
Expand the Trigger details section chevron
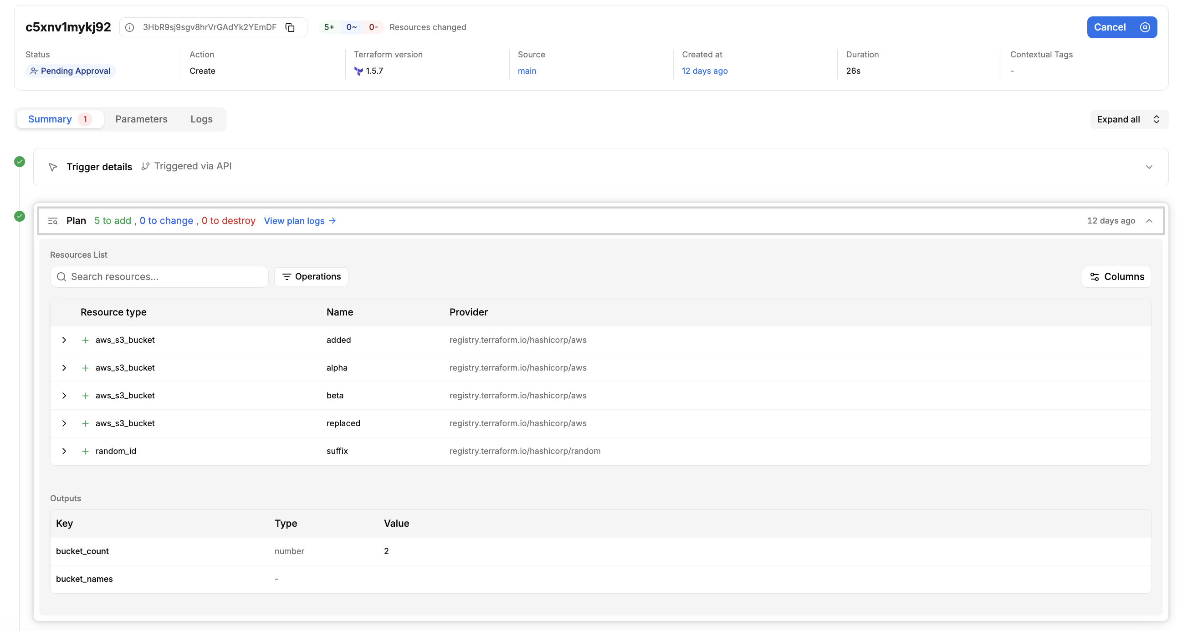point(1149,167)
